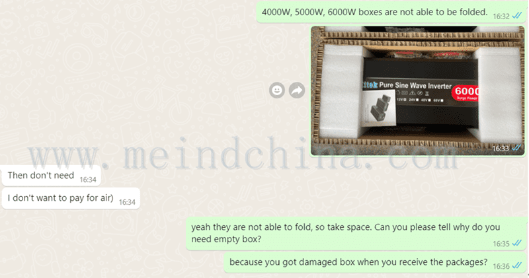Click the double check at 16:36
The height and width of the screenshot is (278, 529).
[x=516, y=265]
